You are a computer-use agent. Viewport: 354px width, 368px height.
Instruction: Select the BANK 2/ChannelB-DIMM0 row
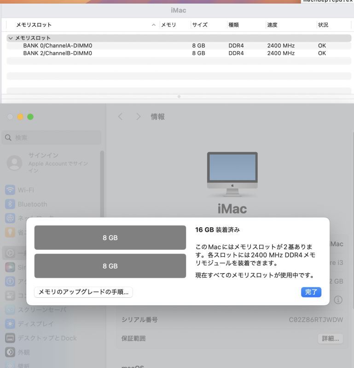click(179, 53)
